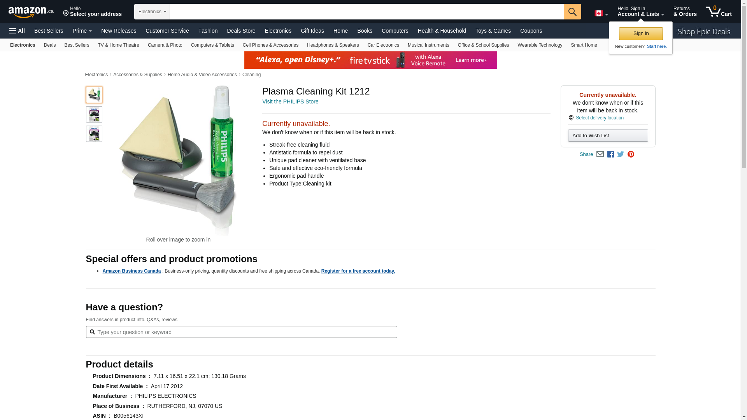Open the shopping cart icon
747x420 pixels.
(x=718, y=12)
